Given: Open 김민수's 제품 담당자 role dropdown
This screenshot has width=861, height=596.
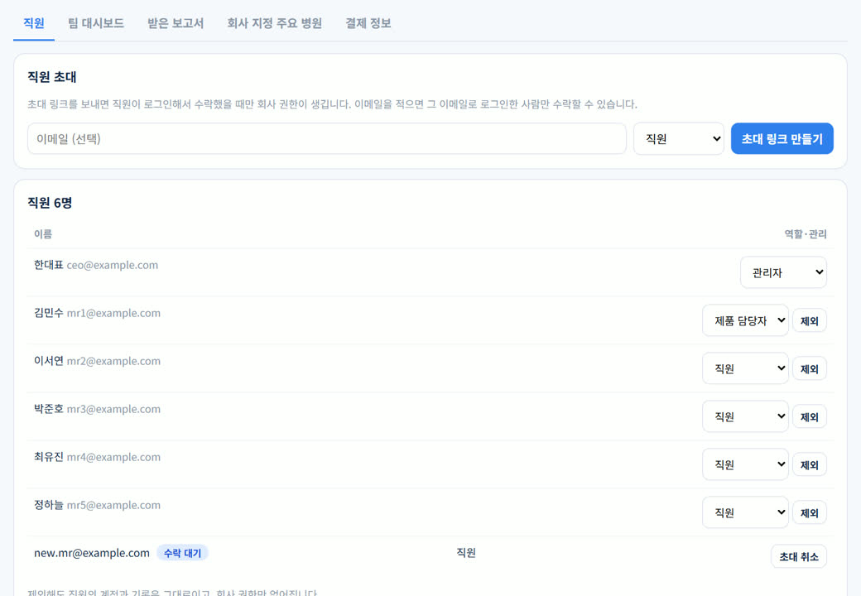Looking at the screenshot, I should (x=745, y=320).
